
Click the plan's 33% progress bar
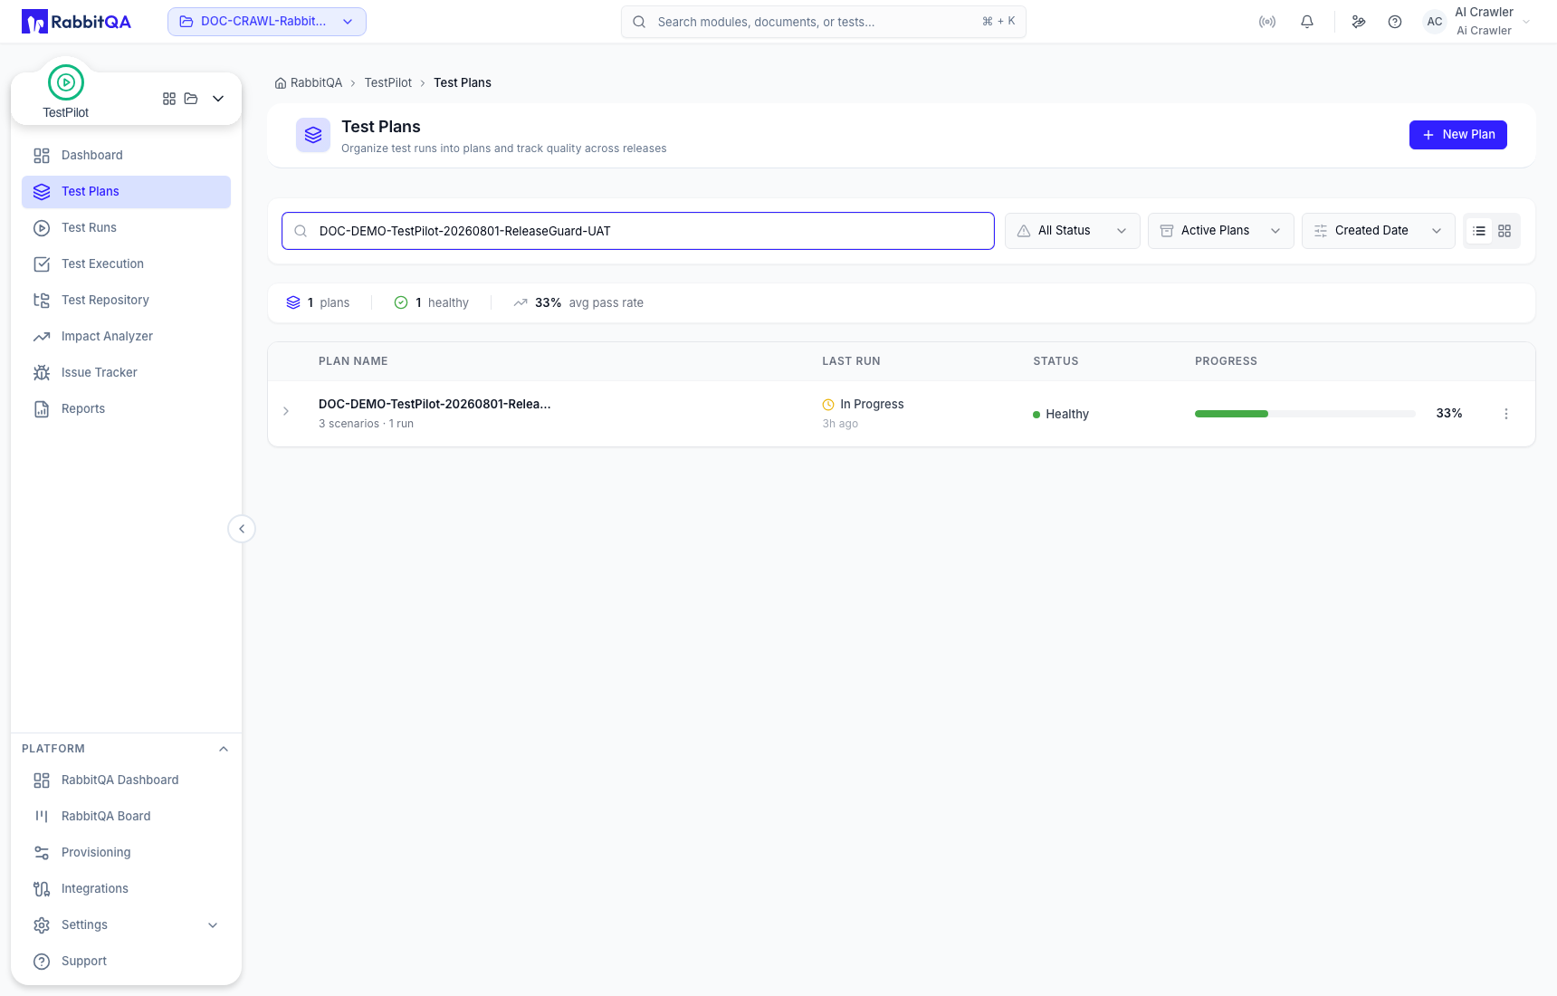coord(1305,414)
